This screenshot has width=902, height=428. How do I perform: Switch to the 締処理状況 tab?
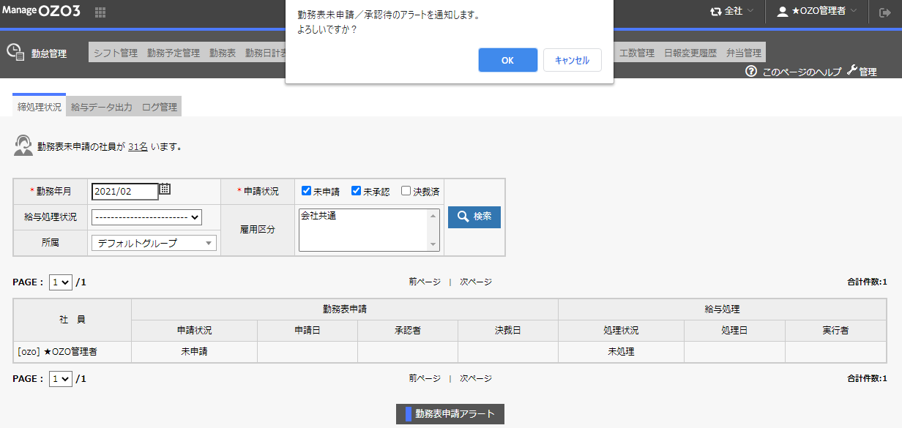click(x=40, y=106)
